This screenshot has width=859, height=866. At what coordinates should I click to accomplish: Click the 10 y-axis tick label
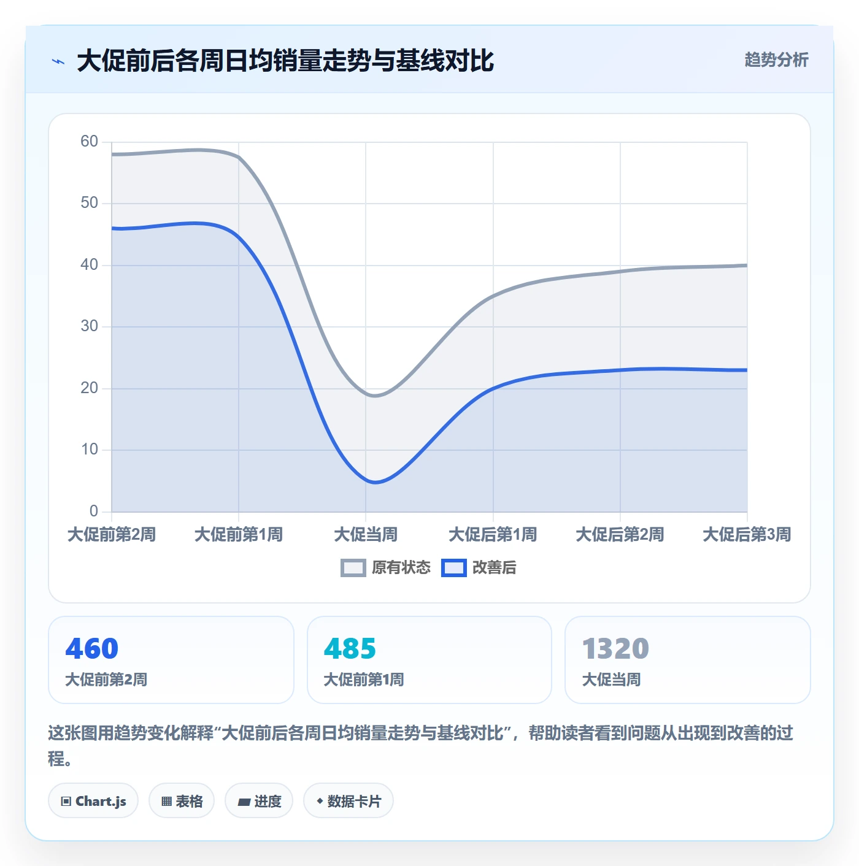(90, 450)
